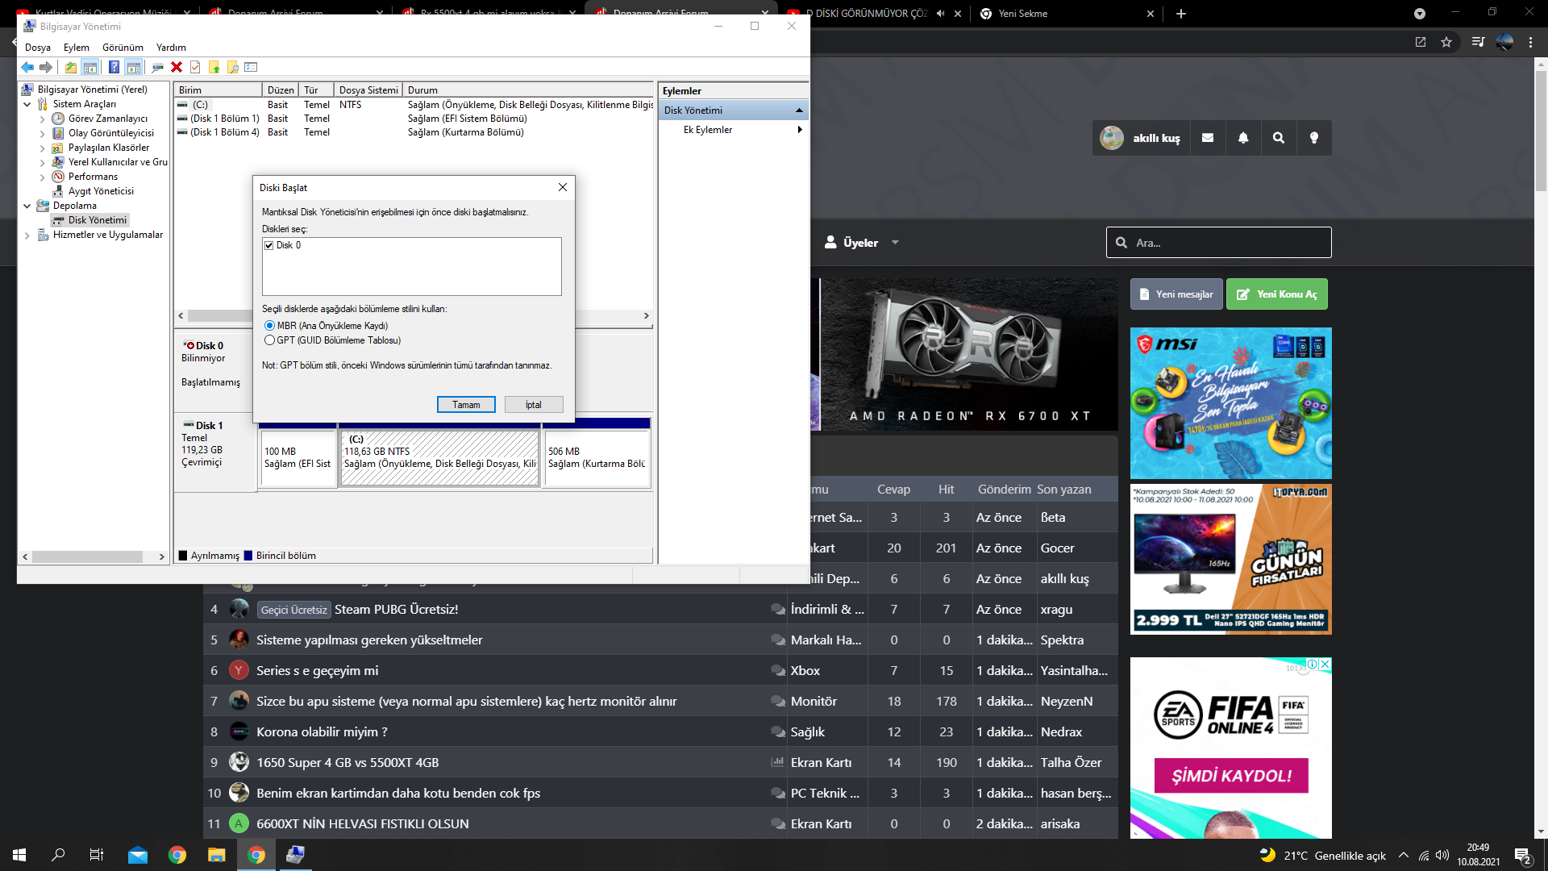Close the Diski Başlat dialog with X

click(x=563, y=188)
